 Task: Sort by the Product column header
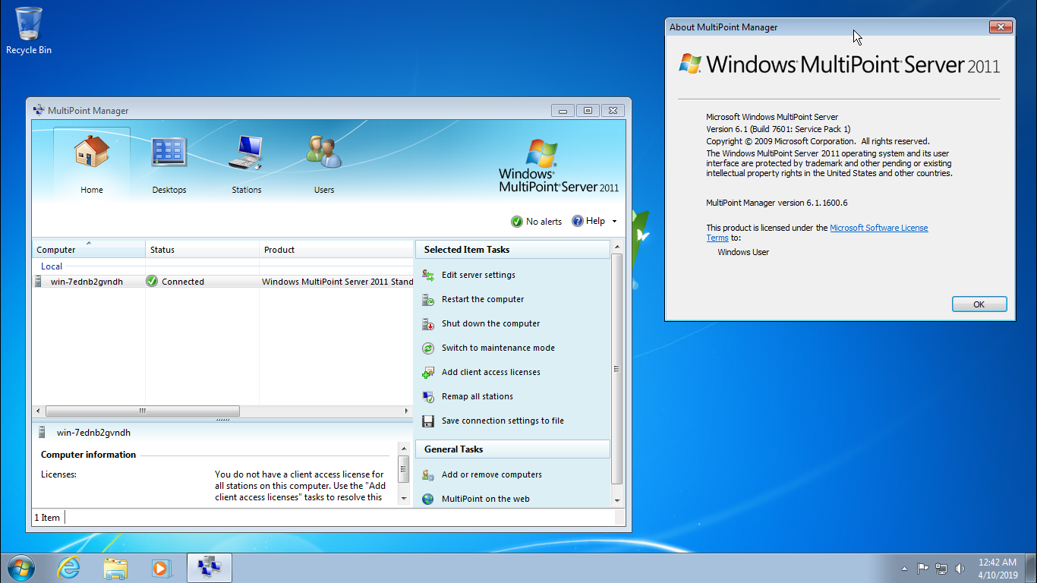point(336,249)
